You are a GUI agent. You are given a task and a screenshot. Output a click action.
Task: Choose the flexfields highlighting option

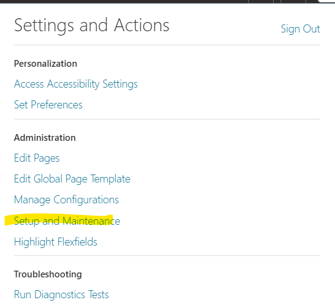coord(56,242)
